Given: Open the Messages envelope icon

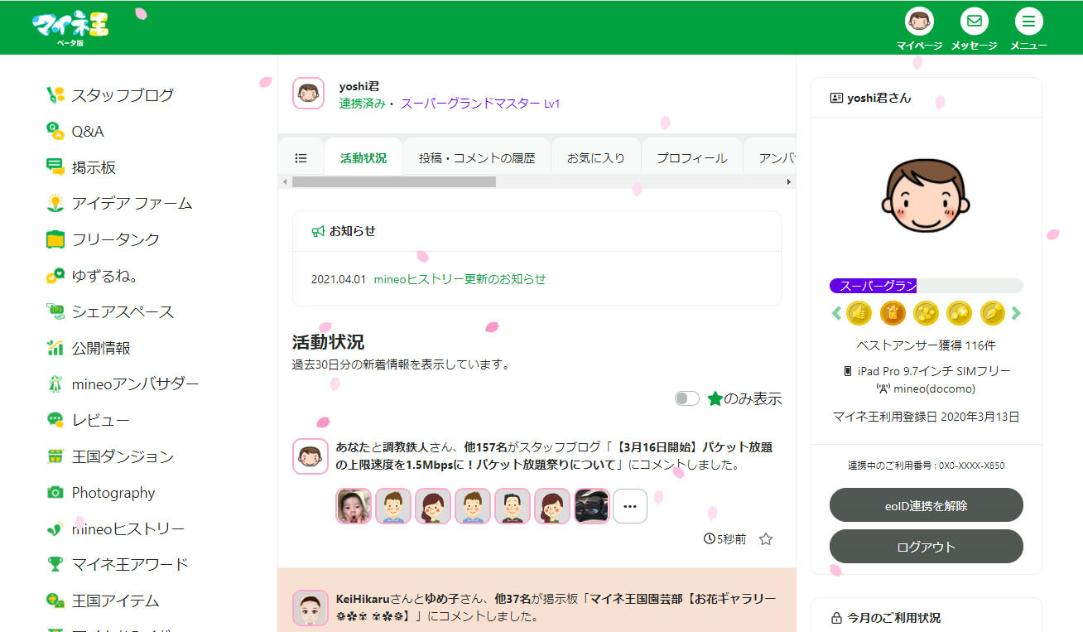Looking at the screenshot, I should (x=974, y=22).
